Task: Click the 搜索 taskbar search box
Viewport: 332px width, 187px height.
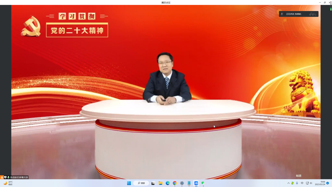Action: pyautogui.click(x=141, y=183)
